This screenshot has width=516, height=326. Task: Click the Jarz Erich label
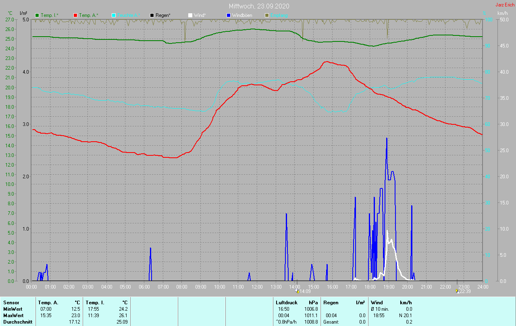click(505, 5)
